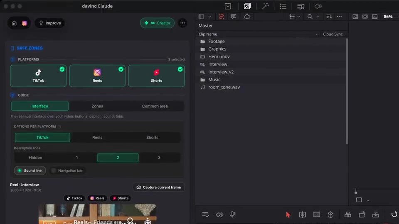Viewport: 399px width, 224px height.
Task: Click the Improve button
Action: 50,23
